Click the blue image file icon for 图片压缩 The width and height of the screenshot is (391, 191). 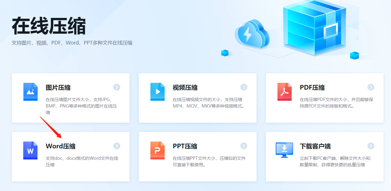[x=30, y=92]
